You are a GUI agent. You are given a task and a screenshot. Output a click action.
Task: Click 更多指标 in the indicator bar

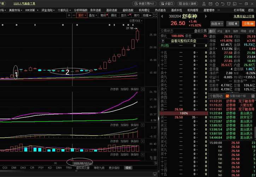(114, 168)
